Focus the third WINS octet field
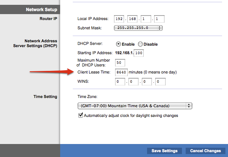228x157 pixels. (147, 81)
